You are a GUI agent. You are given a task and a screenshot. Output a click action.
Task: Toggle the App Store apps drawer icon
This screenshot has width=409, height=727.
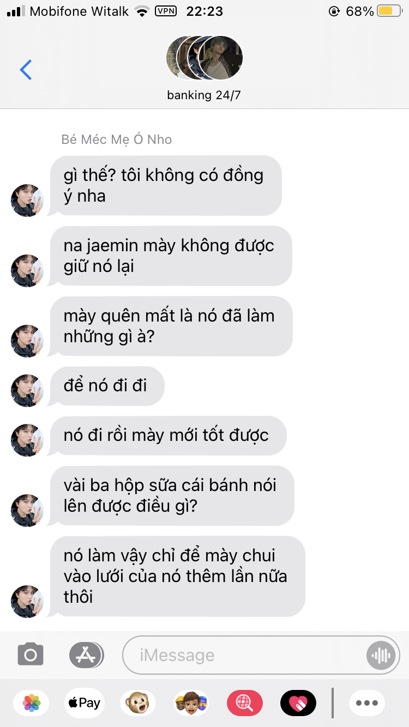86,655
